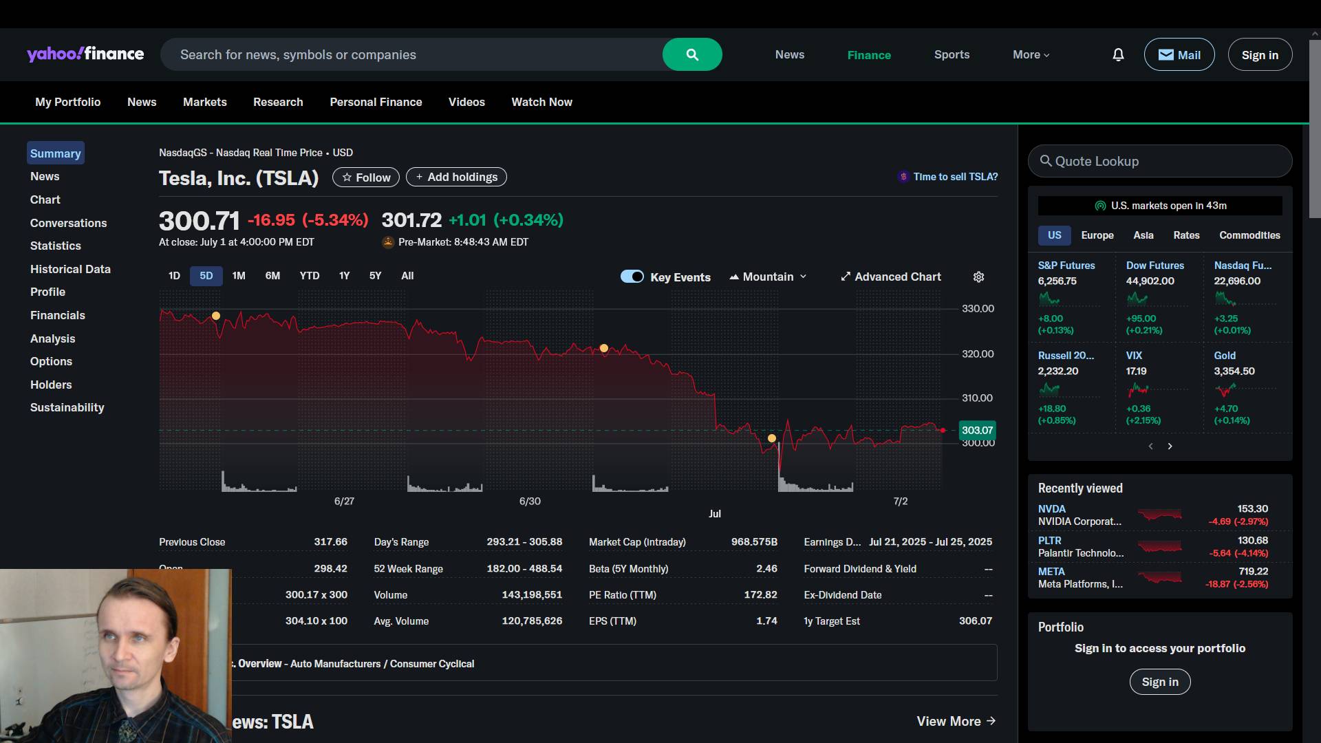Select the 1Y chart range
1321x743 pixels.
coord(344,276)
